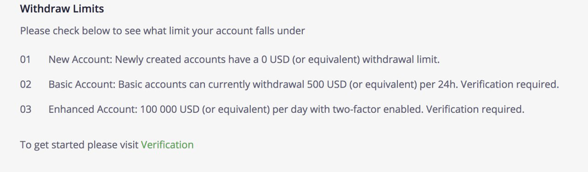
Task: Click the Basic Account limit description
Action: pyautogui.click(x=304, y=85)
